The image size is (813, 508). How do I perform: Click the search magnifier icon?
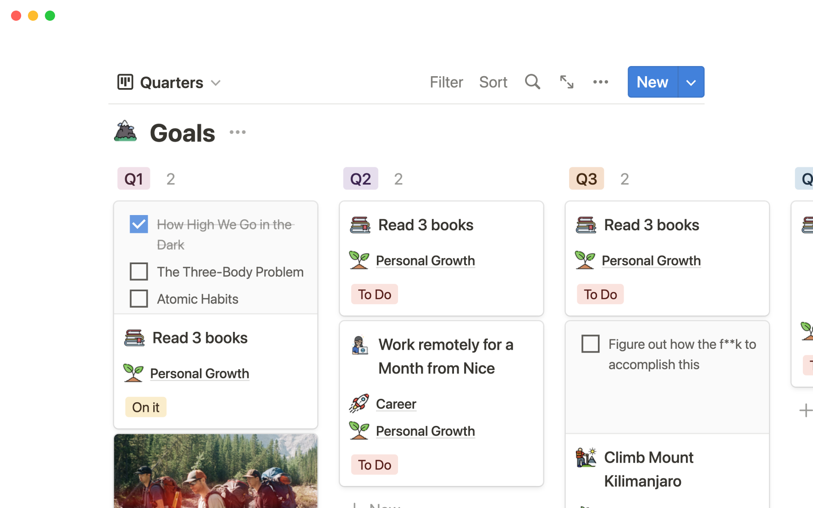coord(532,82)
